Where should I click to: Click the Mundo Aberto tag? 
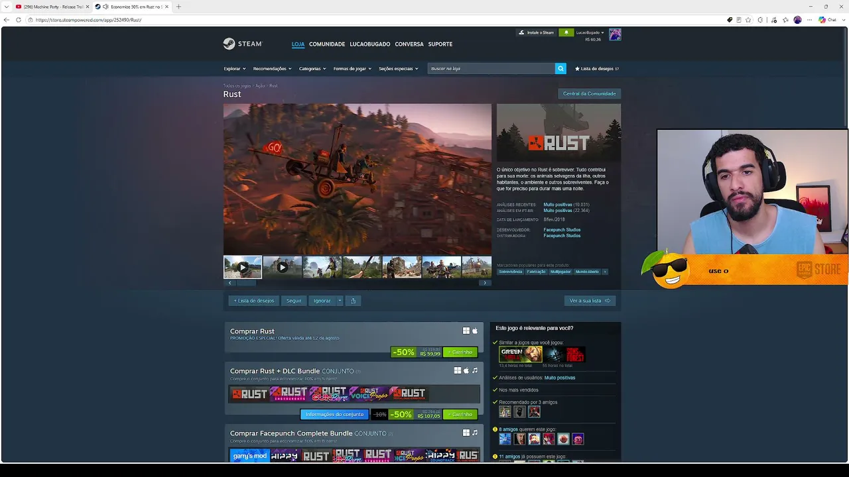587,272
